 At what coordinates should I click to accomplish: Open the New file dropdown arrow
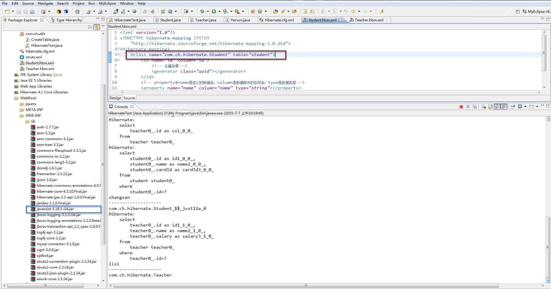[13, 11]
